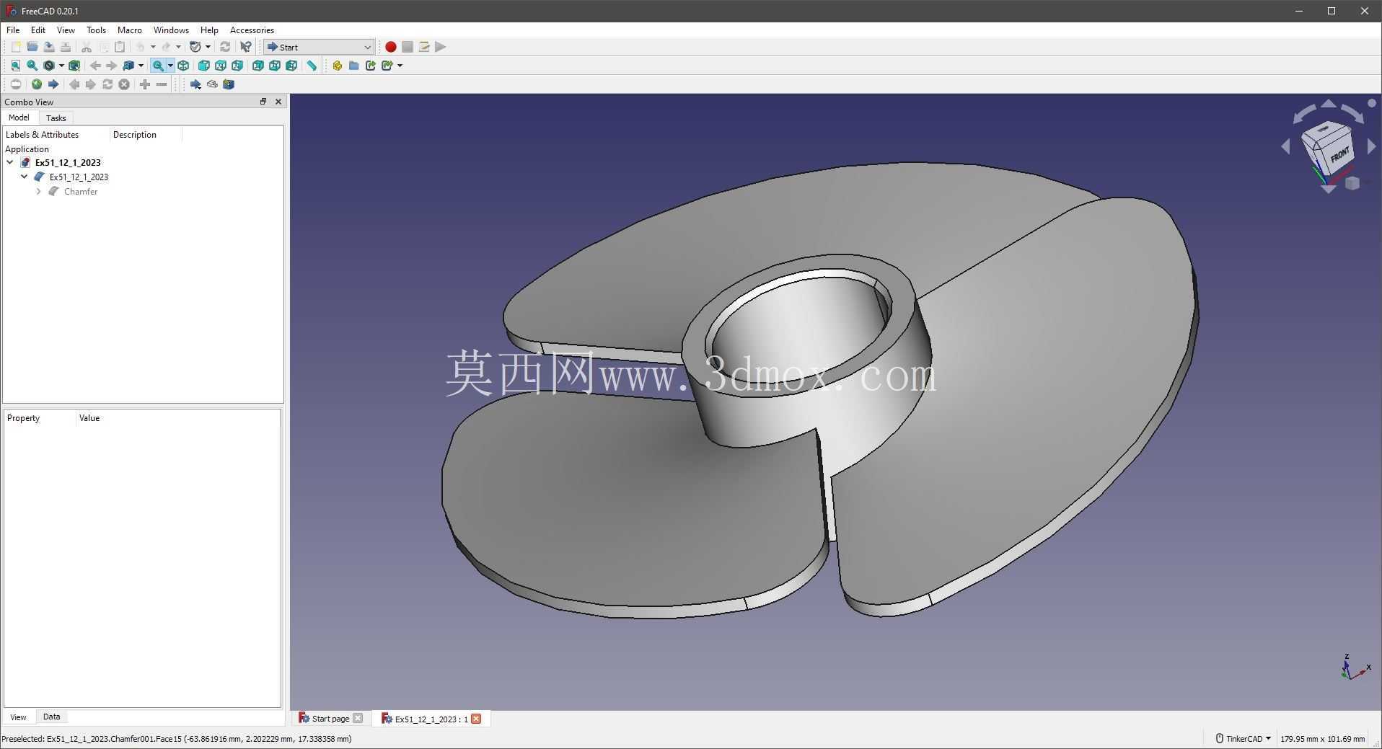Open the zoom view dropdown arrow

[170, 66]
